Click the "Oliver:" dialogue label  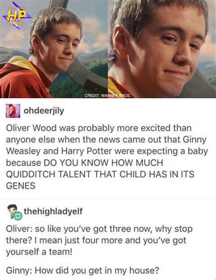point(19,229)
